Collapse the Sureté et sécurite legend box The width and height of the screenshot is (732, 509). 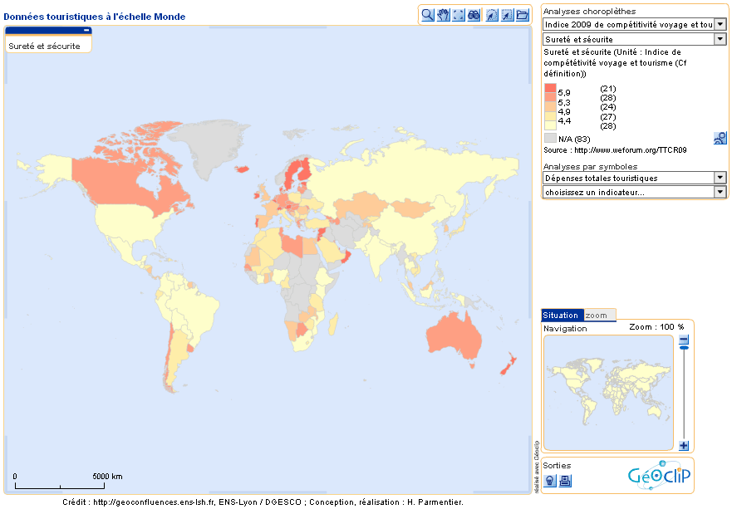tap(86, 30)
